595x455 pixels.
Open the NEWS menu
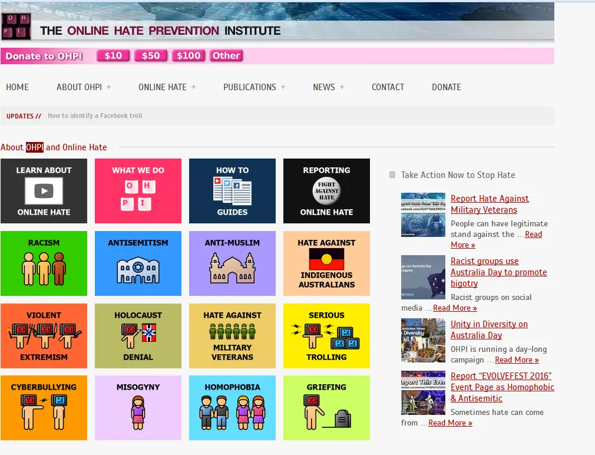323,87
